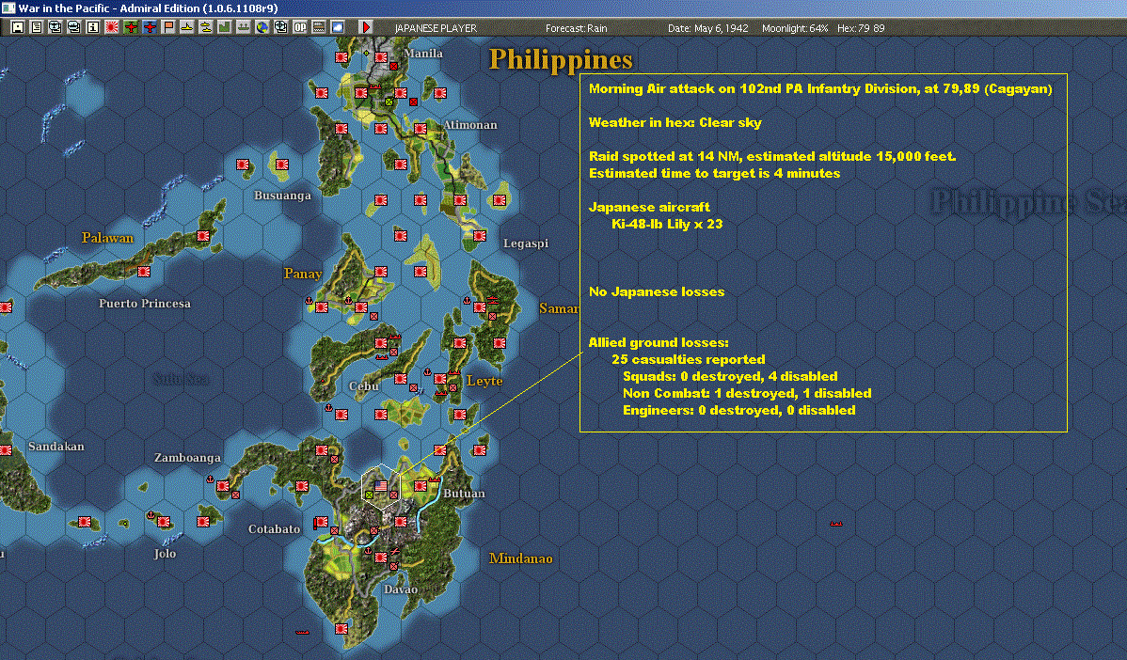Select the Japanese flag at Mindanao's southern tip
Viewport: 1127px width, 660px height.
pyautogui.click(x=341, y=629)
